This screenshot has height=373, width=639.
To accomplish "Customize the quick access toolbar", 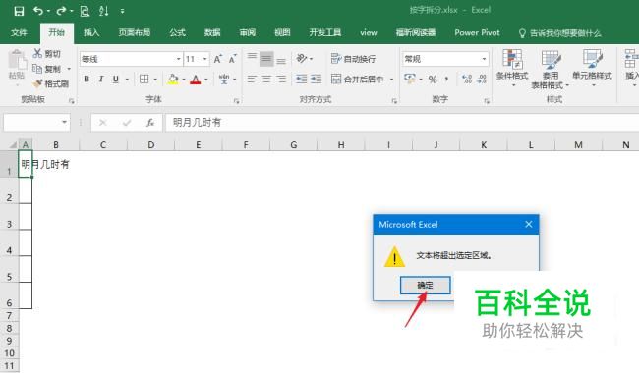I will 122,12.
